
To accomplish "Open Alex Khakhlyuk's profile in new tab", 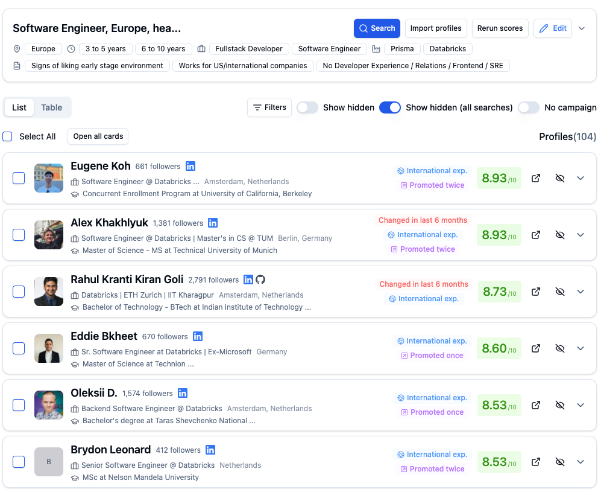I will click(x=536, y=235).
